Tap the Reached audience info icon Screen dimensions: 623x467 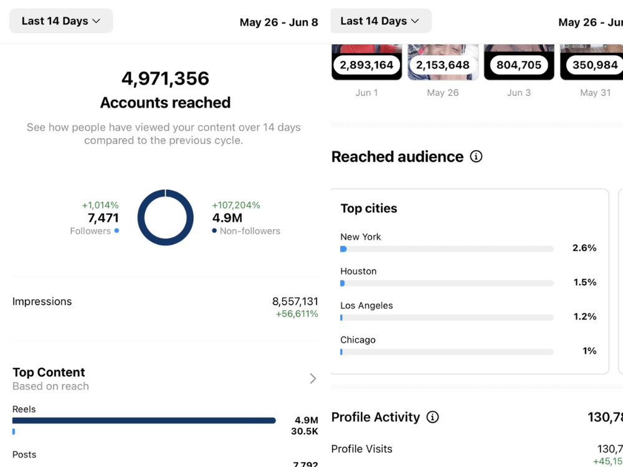(x=476, y=156)
